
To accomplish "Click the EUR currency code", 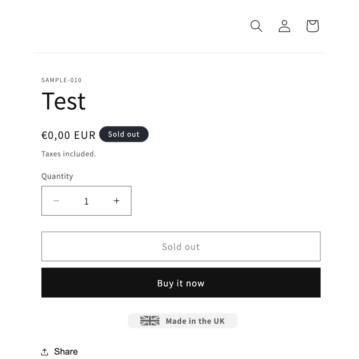I will tap(85, 135).
